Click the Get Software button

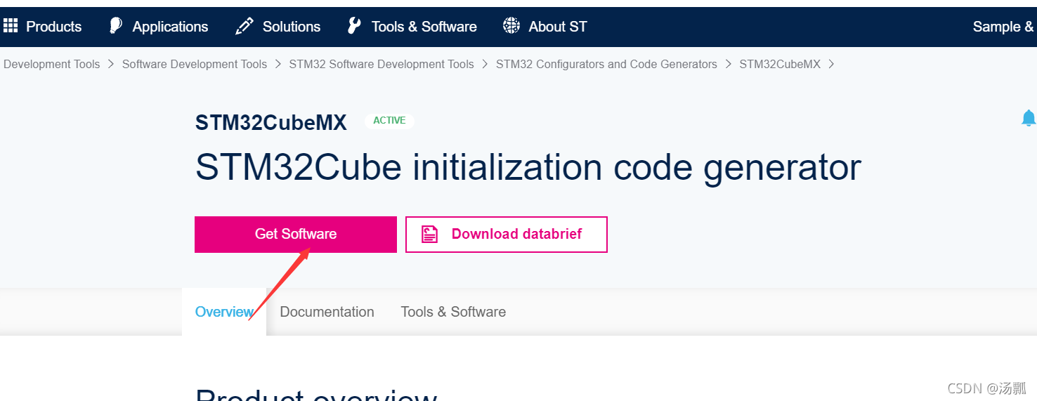pyautogui.click(x=296, y=235)
